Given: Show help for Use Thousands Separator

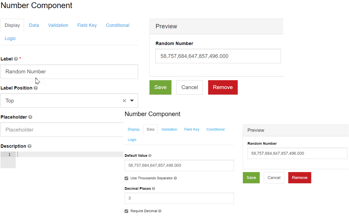Looking at the screenshot, I should coord(175,178).
